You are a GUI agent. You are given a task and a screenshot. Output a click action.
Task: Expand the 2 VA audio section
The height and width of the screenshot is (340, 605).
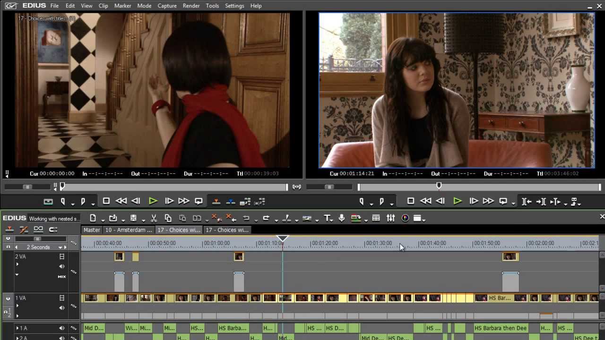pyautogui.click(x=17, y=264)
